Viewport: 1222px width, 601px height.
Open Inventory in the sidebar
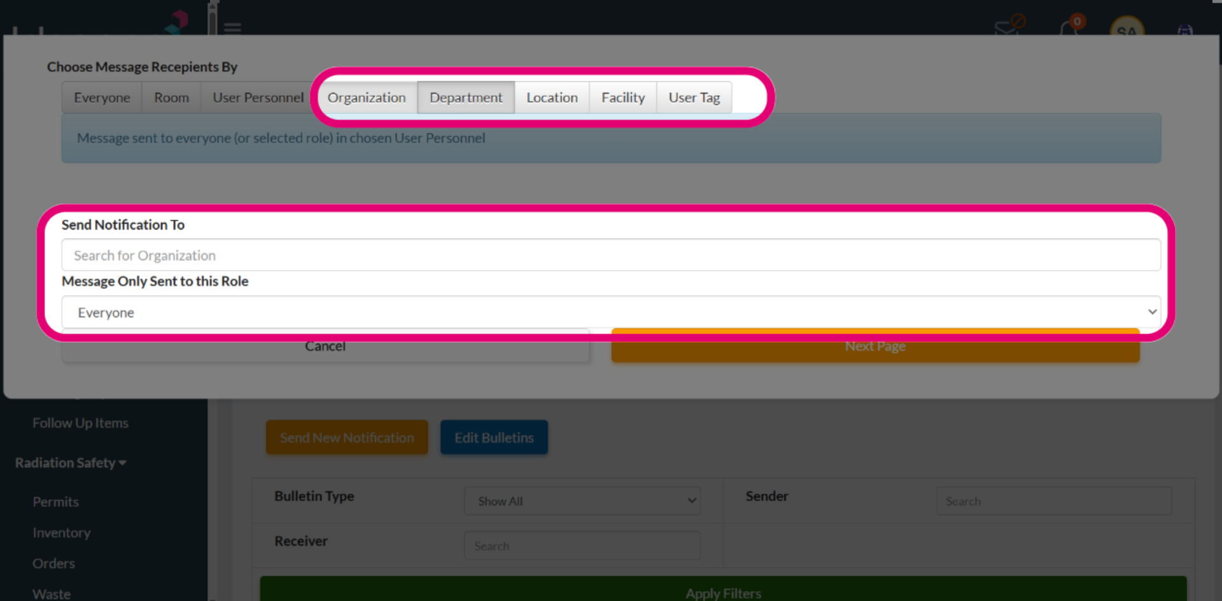coord(62,532)
